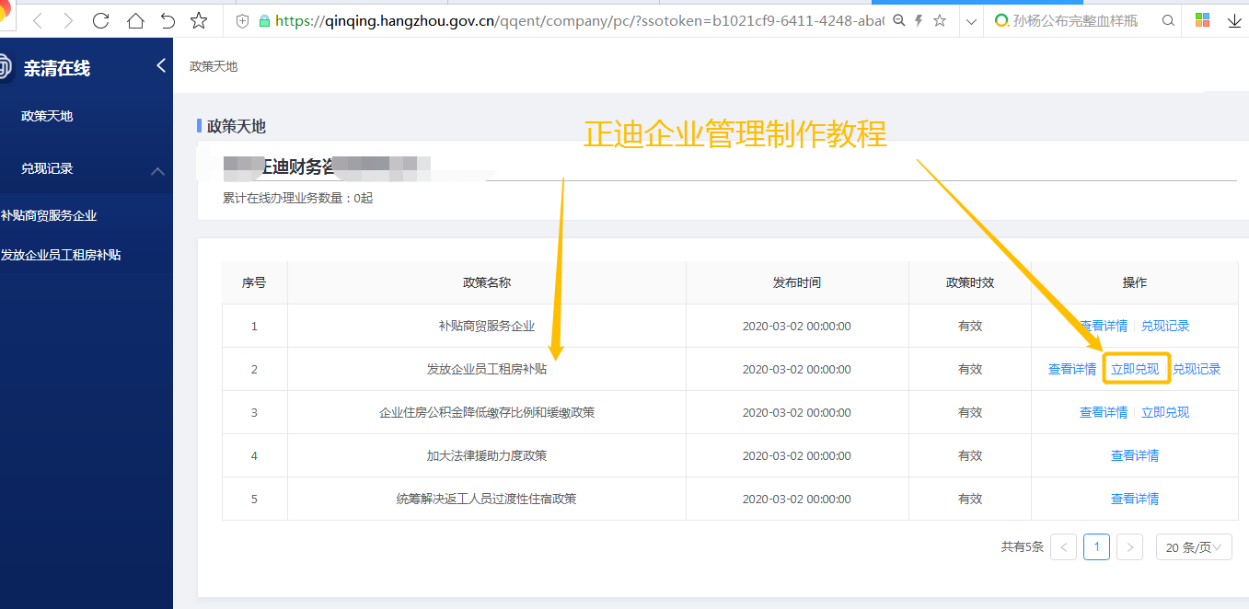Collapse the 兑现记录 sidebar section

coord(157,170)
